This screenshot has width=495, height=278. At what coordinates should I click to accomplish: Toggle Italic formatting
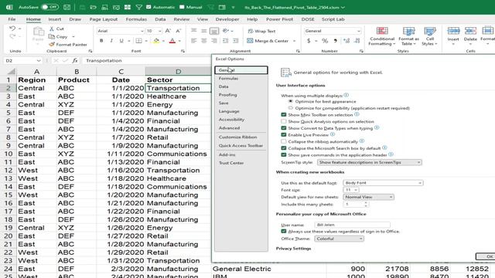click(111, 41)
